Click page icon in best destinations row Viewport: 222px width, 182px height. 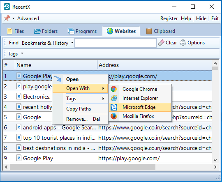tap(19, 147)
